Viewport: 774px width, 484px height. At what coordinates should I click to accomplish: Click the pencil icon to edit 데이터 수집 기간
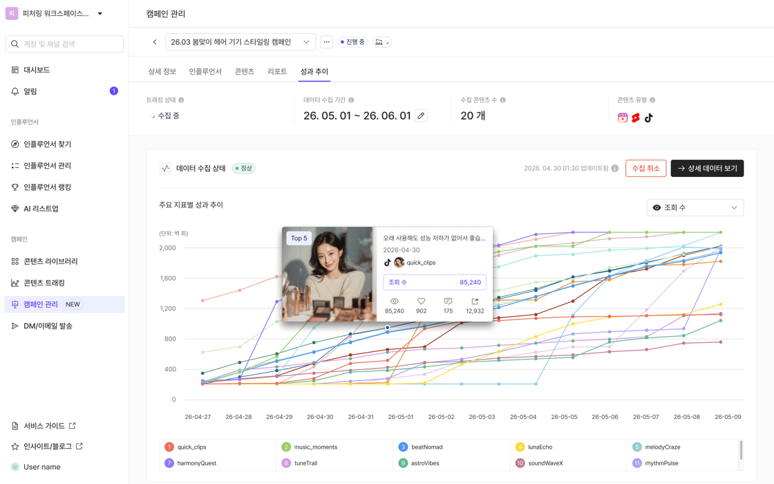[x=422, y=115]
